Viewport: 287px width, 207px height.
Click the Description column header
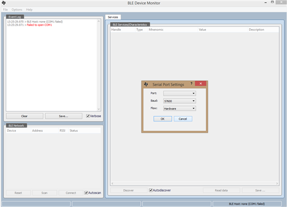264,30
